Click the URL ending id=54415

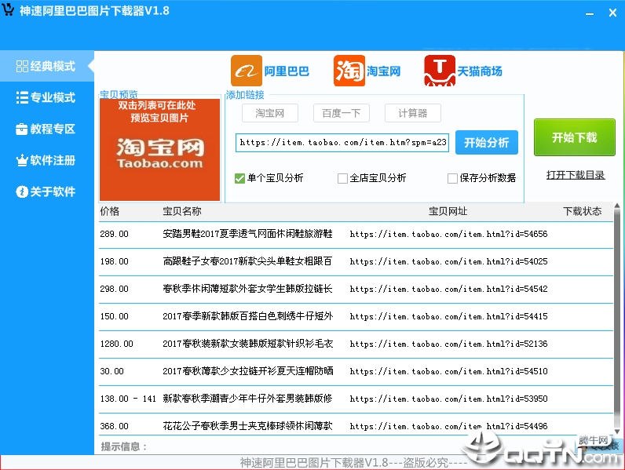[x=449, y=317]
